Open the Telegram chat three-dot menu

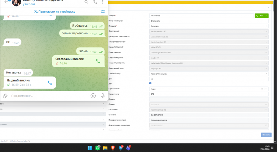(103, 2)
